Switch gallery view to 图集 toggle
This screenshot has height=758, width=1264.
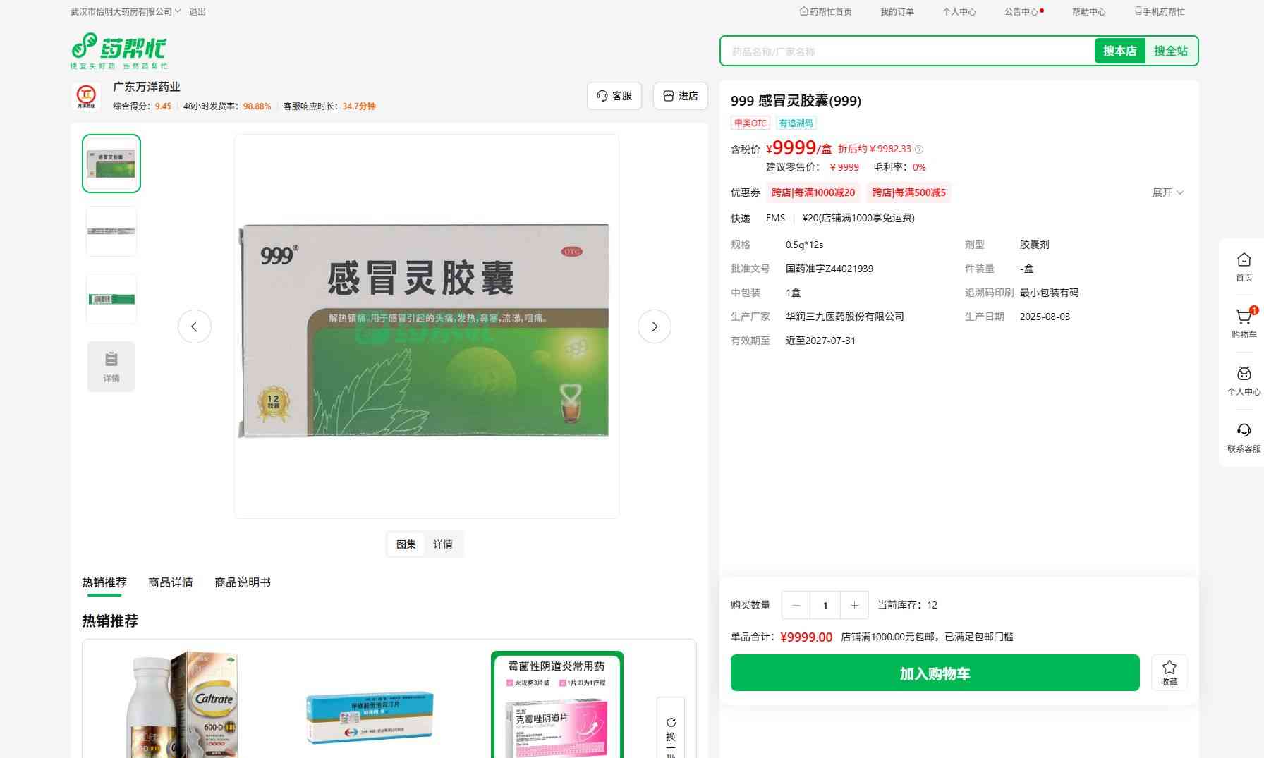click(406, 544)
